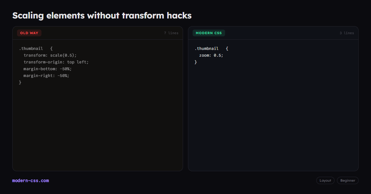Screen dimensions: 371x194
Task: Click .thumbnail selector in old way panel
Action: click(x=31, y=48)
